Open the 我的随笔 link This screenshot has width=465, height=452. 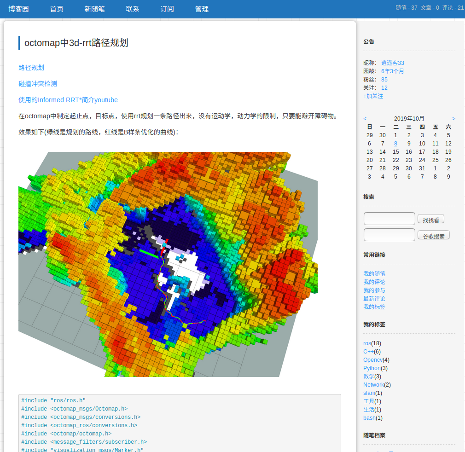[x=374, y=273]
